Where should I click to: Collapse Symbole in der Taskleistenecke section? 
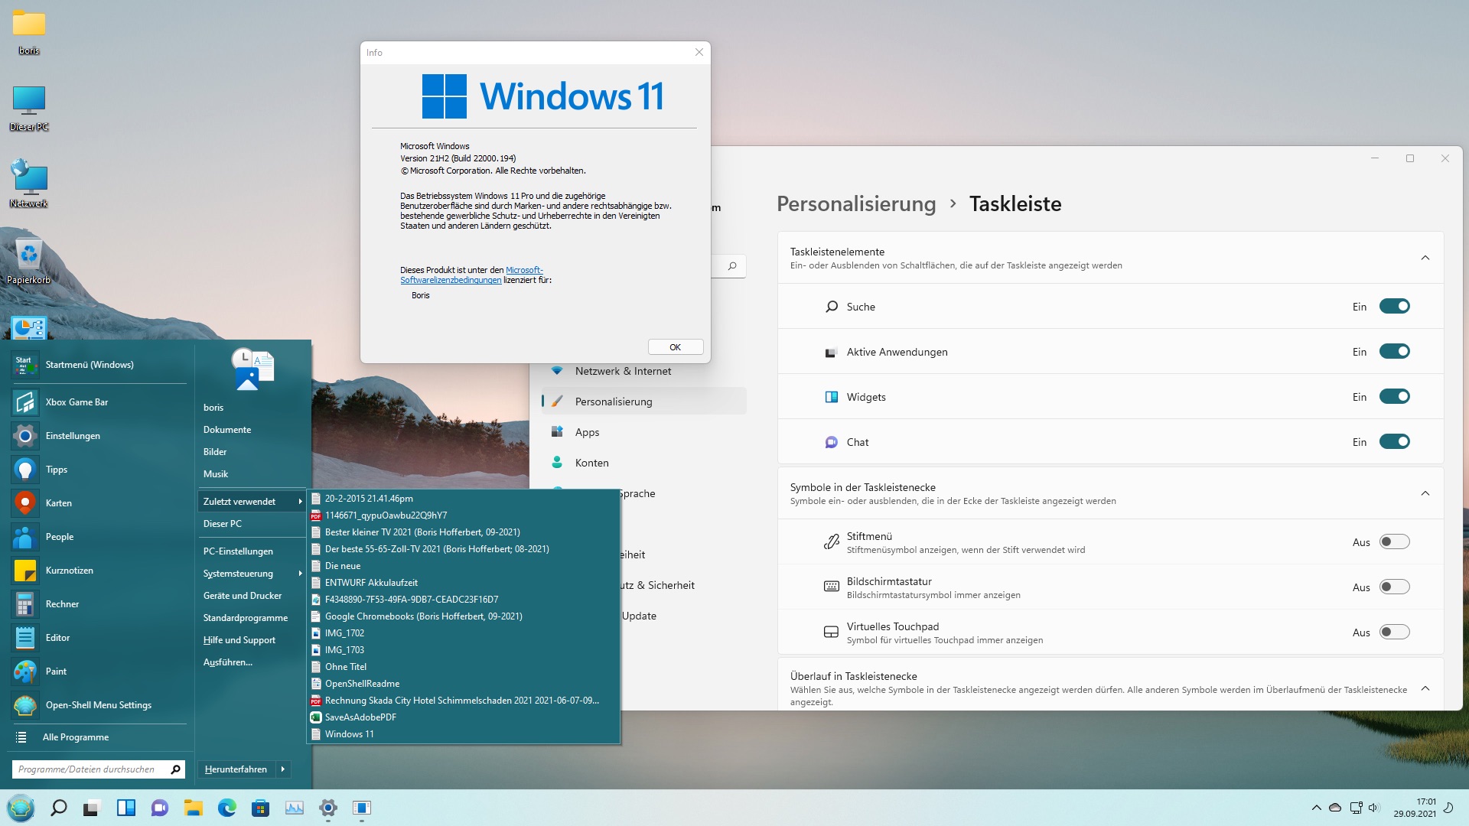coord(1425,493)
